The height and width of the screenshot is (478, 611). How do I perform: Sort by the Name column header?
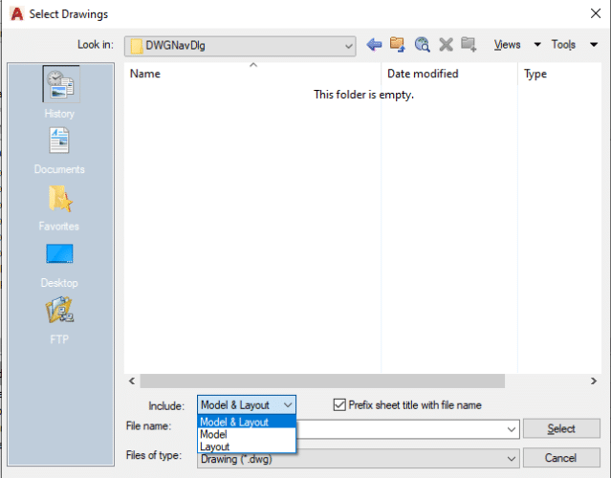252,74
